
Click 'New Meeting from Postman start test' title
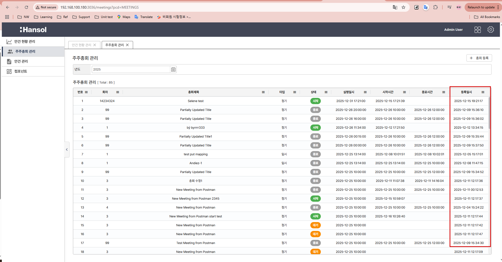(x=196, y=216)
